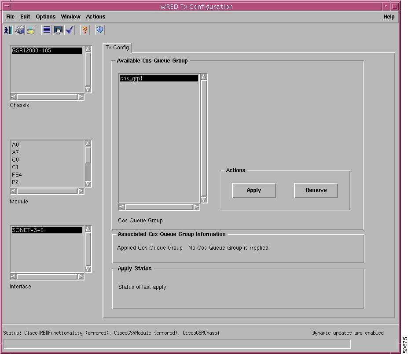Click Cos Queue Group list scroll right arrow
This screenshot has width=408, height=354.
tap(196, 207)
